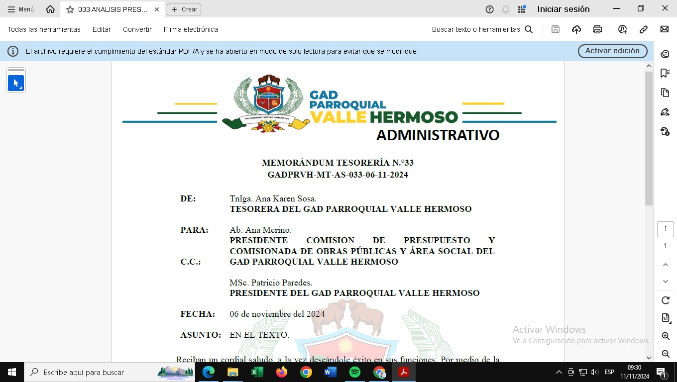Open the Menú hamburger dropdown
This screenshot has height=382, width=677.
(x=20, y=9)
